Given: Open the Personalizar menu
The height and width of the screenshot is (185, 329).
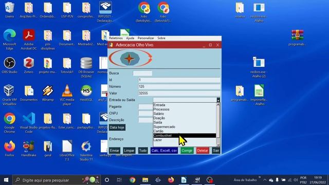Looking at the screenshot, I should pos(146,38).
